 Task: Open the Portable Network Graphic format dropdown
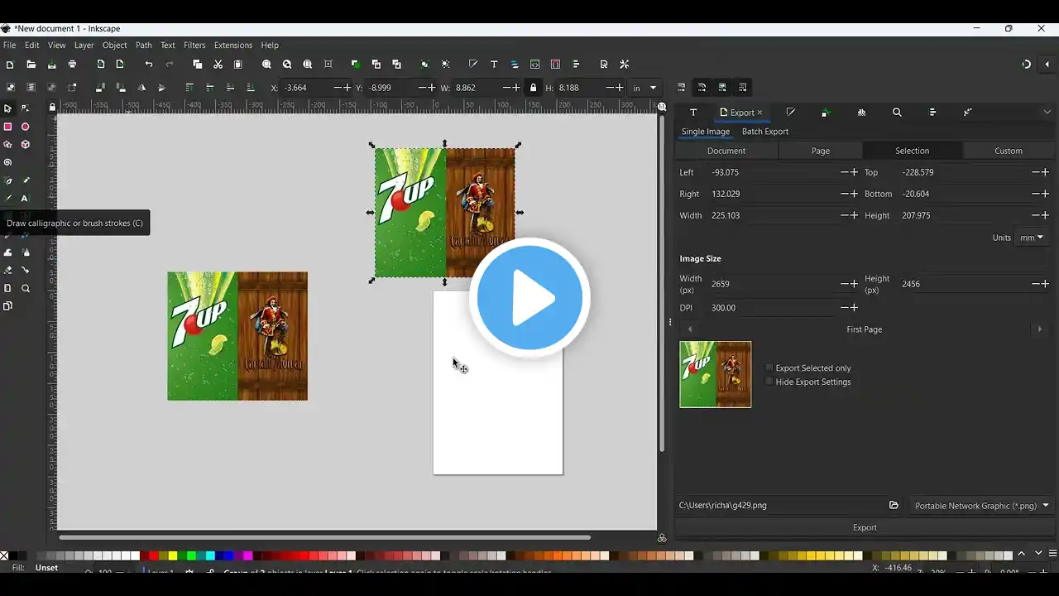[x=981, y=506]
